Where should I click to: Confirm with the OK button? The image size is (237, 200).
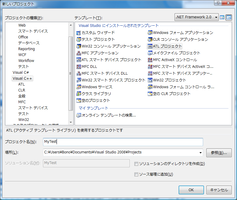(191, 190)
